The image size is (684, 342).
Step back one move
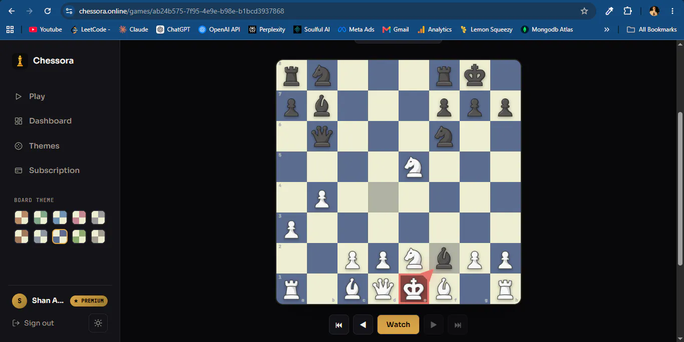click(363, 324)
